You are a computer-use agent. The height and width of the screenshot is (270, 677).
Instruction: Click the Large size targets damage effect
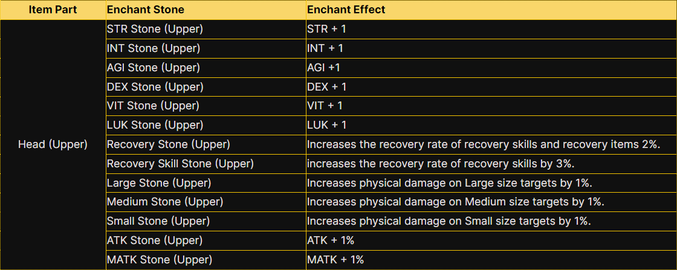click(x=449, y=183)
